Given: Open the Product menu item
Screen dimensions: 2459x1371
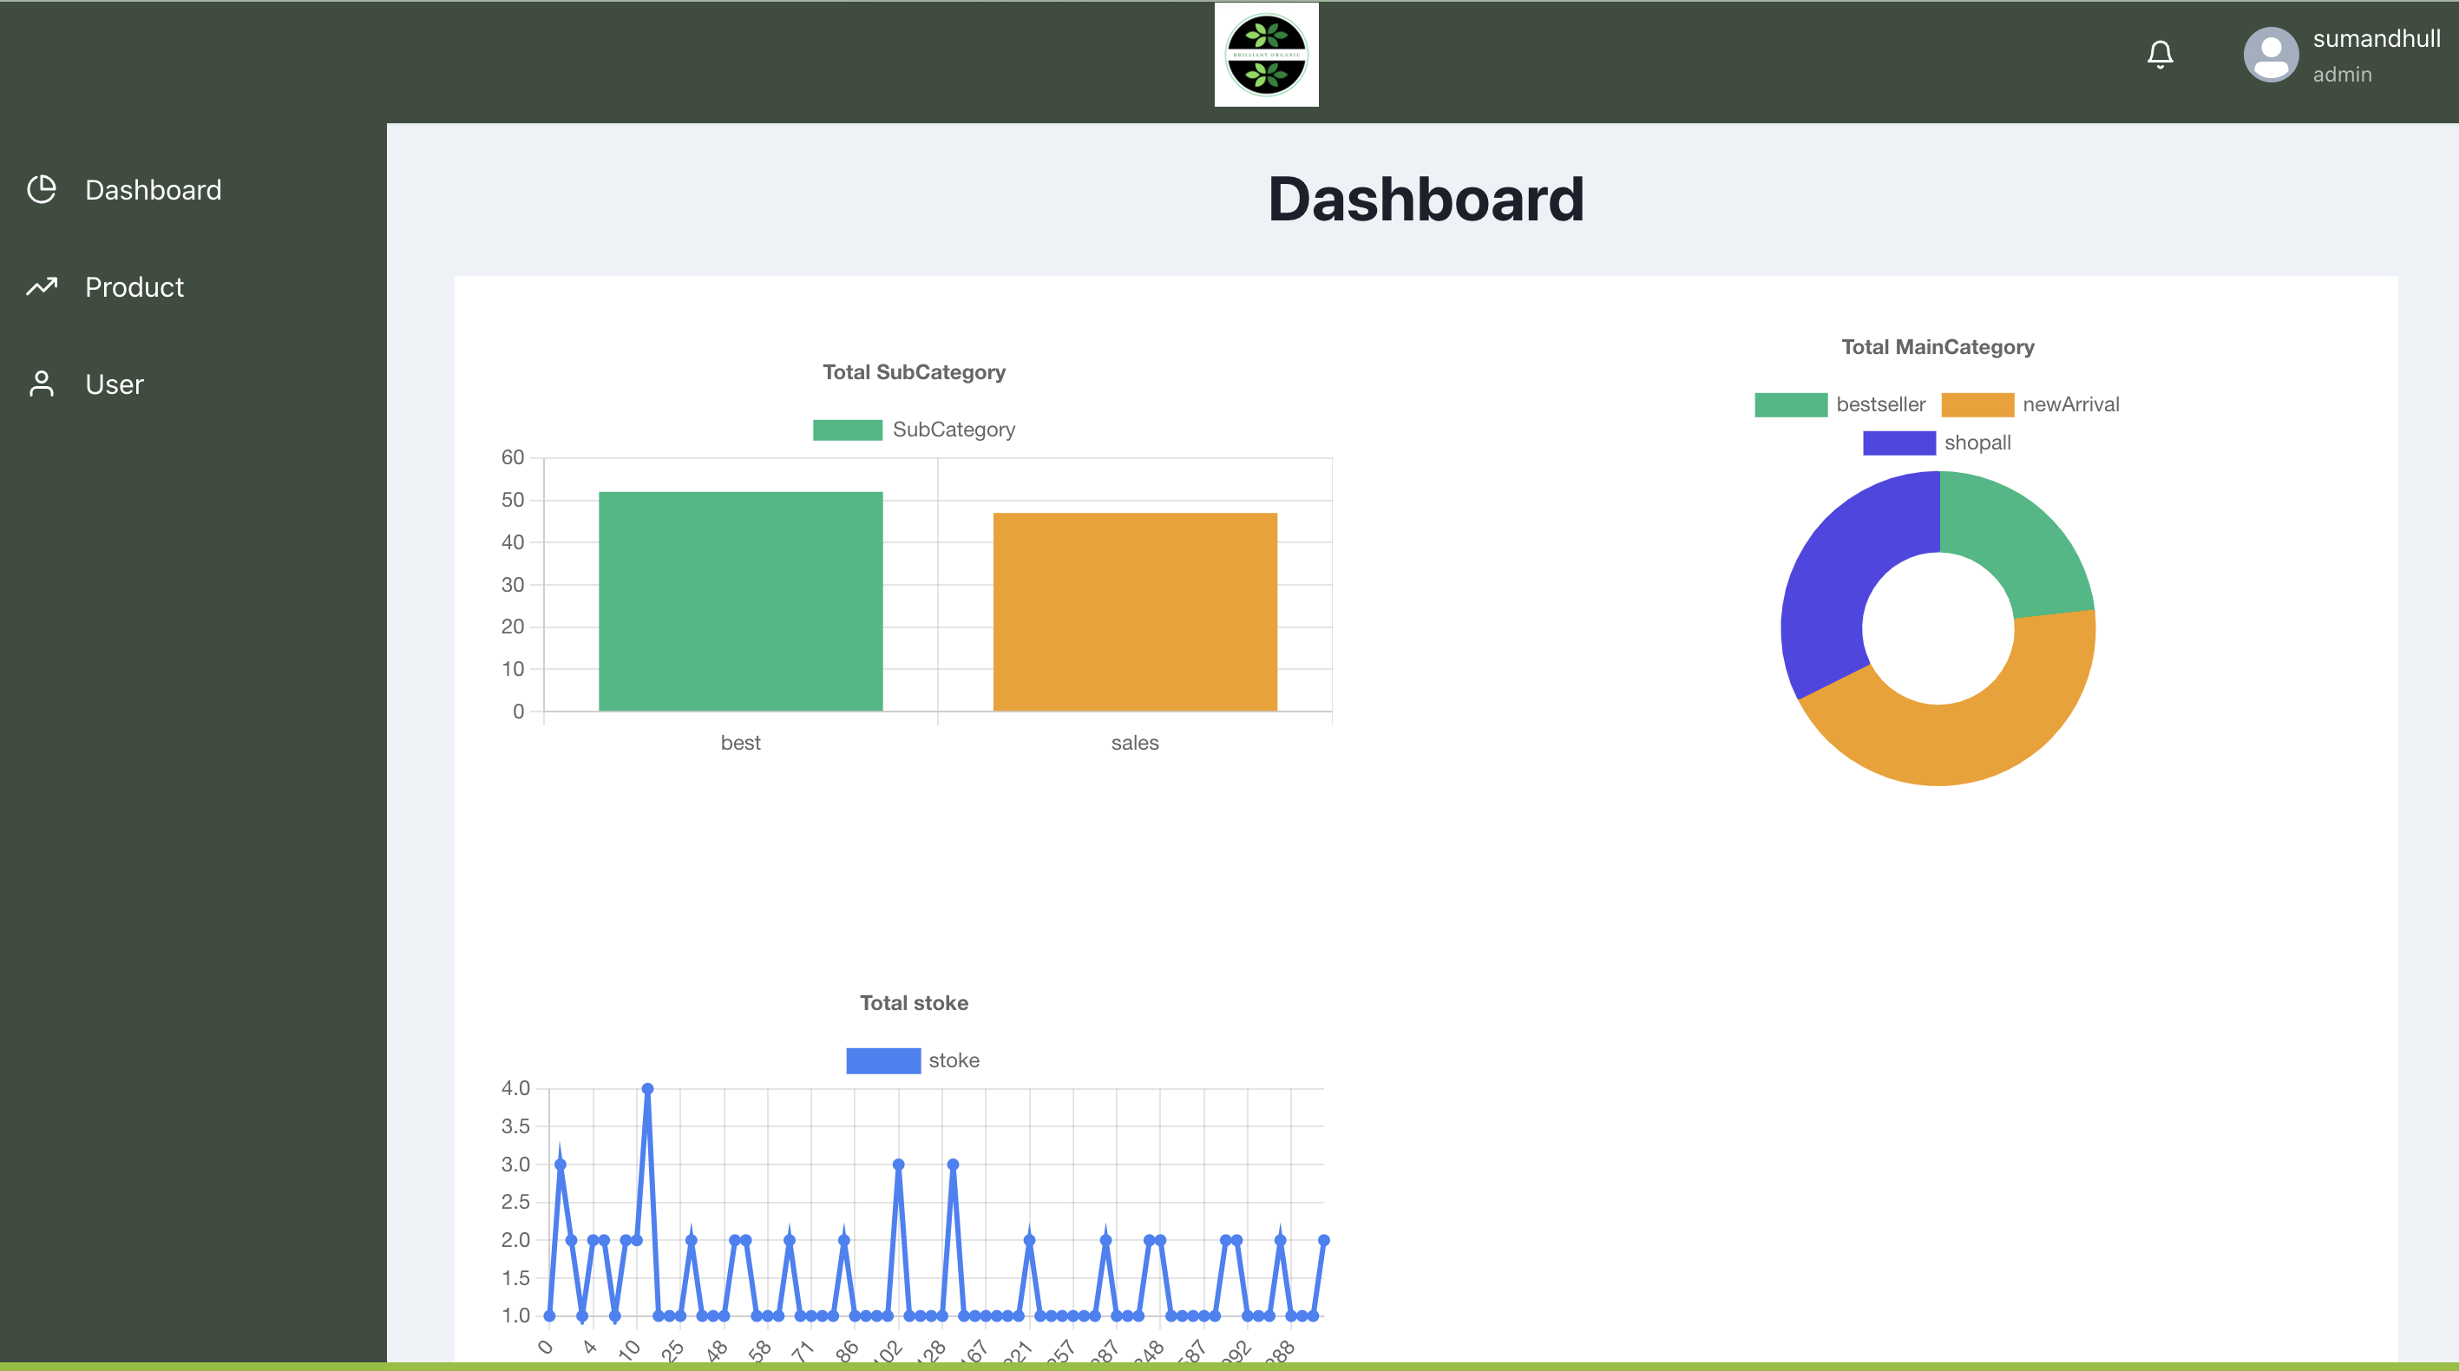Looking at the screenshot, I should pyautogui.click(x=134, y=287).
